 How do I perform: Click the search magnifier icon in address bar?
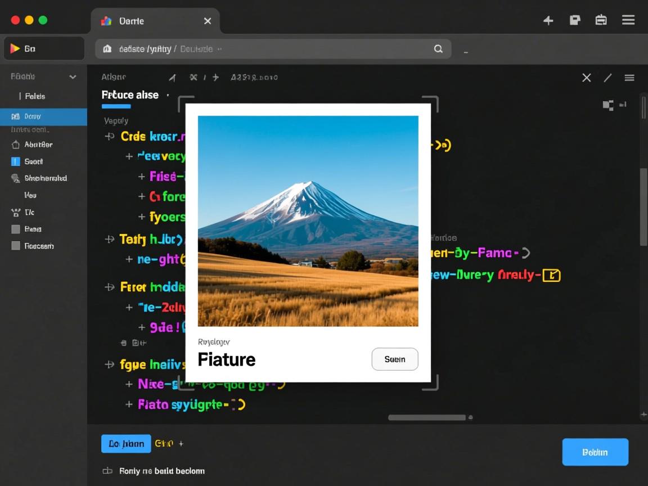(438, 49)
